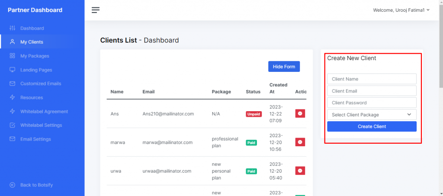Click the Back to Botsify arrow icon
This screenshot has width=443, height=196.
coord(12,185)
